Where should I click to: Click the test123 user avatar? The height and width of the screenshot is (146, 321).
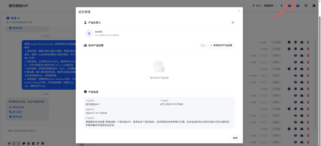point(89,33)
